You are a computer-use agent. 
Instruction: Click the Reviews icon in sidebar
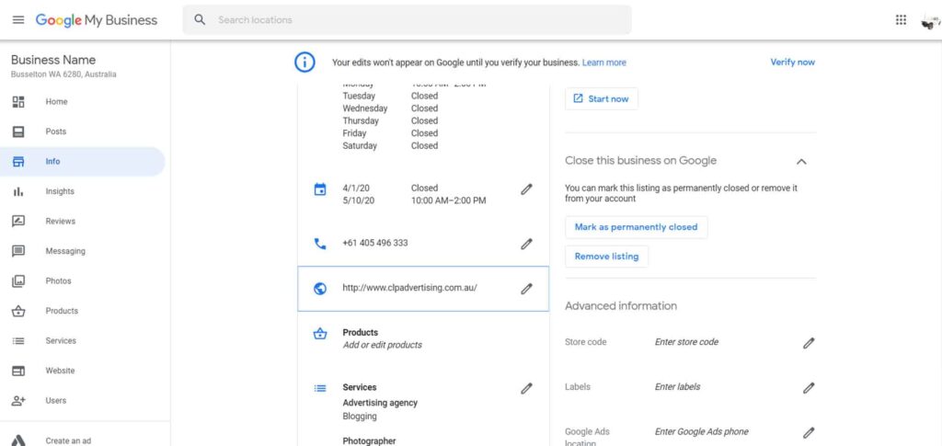[18, 221]
